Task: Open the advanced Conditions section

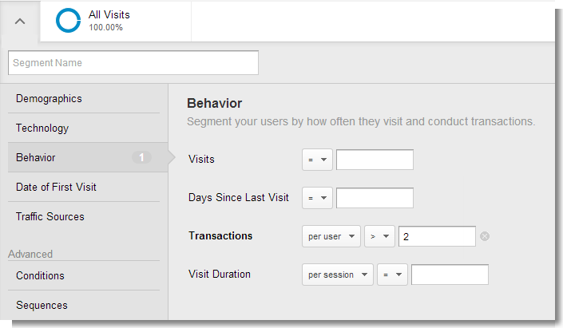Action: click(40, 276)
